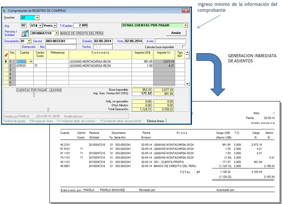Toggle the Calcular base imponible checkbox
This screenshot has height=204, width=282.
(x=183, y=47)
